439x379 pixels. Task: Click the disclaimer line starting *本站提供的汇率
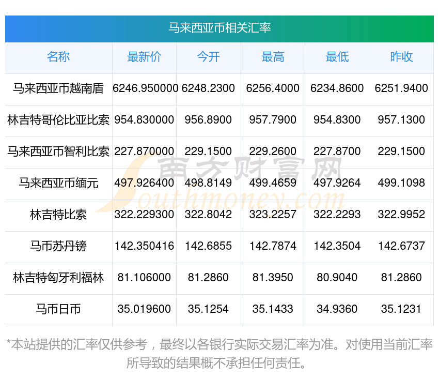[219, 344]
